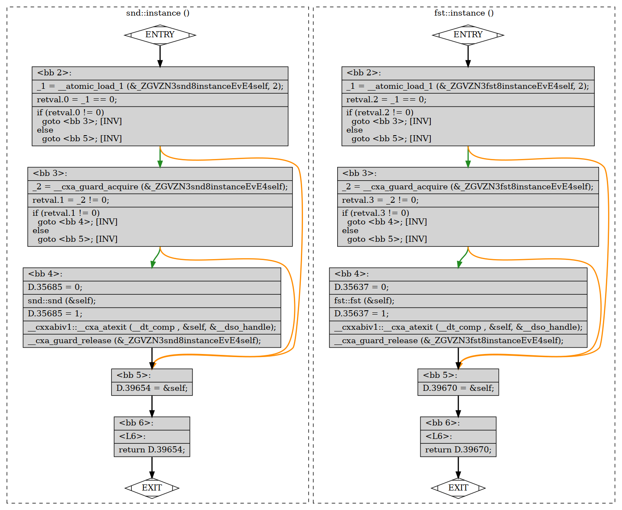
Task: Select 'D.39654 = &self;' statement
Action: [152, 388]
